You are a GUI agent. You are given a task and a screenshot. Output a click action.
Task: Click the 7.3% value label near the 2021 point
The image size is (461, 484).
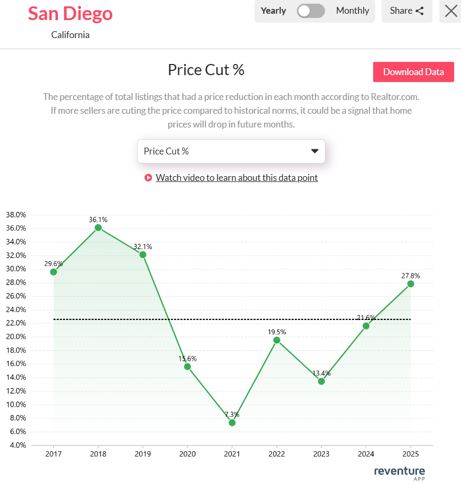[x=232, y=415]
